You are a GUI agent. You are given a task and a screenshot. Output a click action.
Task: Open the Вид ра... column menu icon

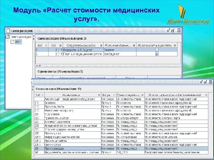(x=114, y=95)
